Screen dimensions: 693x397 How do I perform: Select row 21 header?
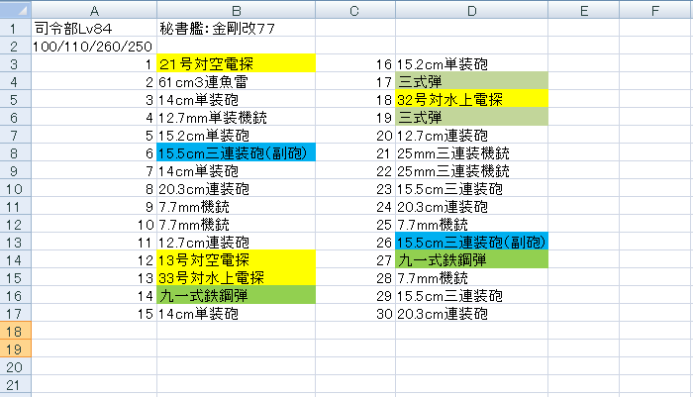(16, 384)
